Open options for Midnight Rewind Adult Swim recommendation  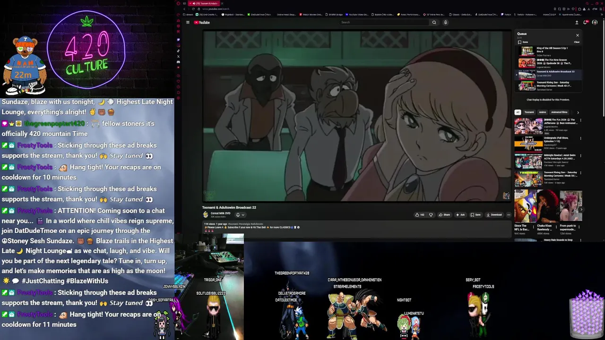click(580, 156)
